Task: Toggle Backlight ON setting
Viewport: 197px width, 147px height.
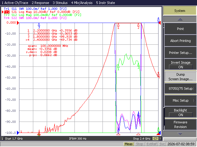Action: (180, 112)
